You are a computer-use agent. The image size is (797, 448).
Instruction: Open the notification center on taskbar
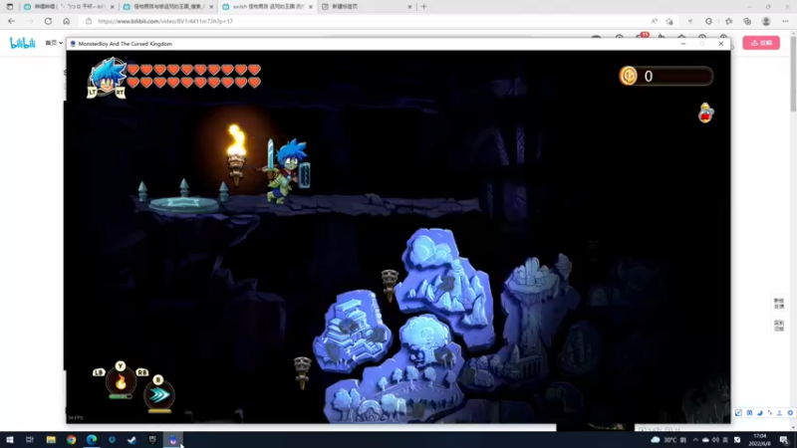(784, 440)
